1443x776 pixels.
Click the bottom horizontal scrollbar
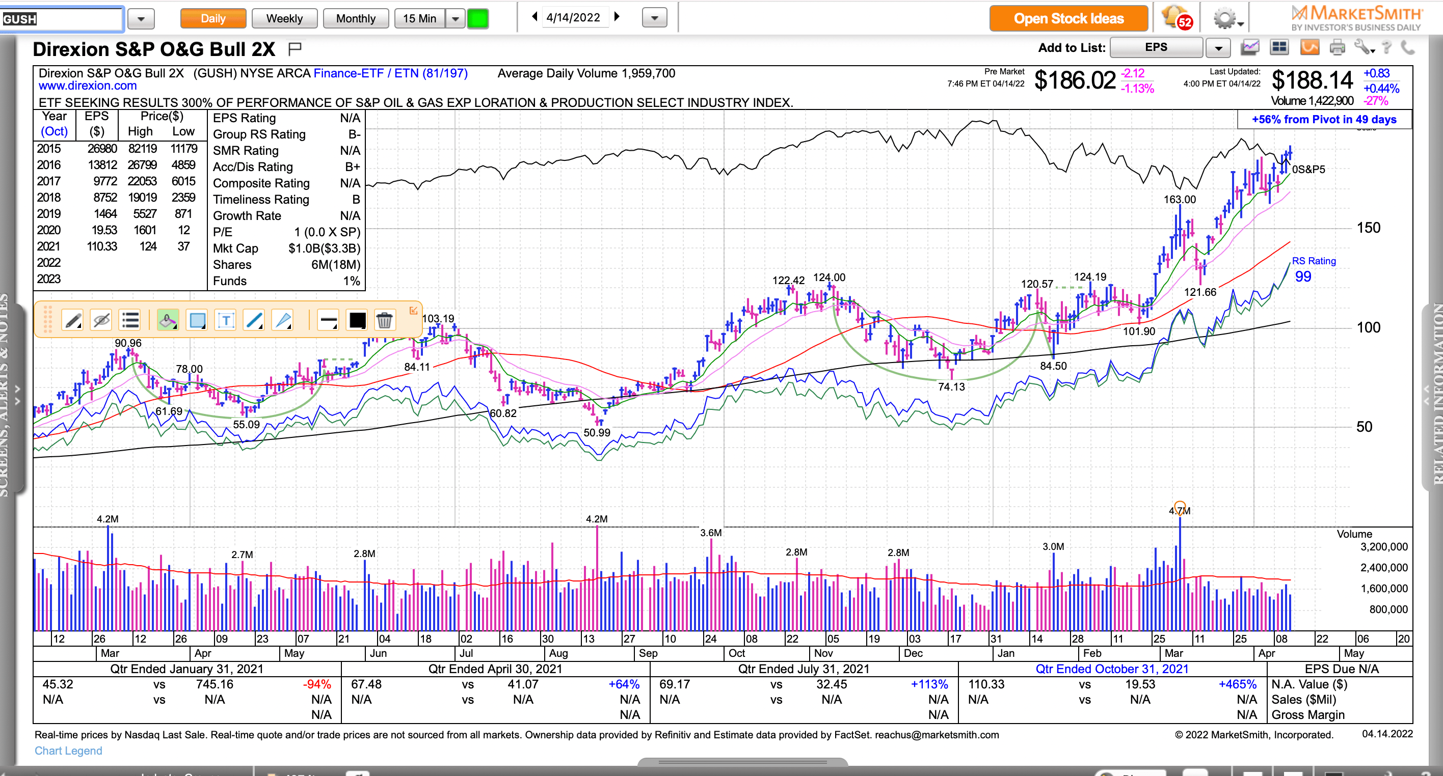pyautogui.click(x=742, y=762)
